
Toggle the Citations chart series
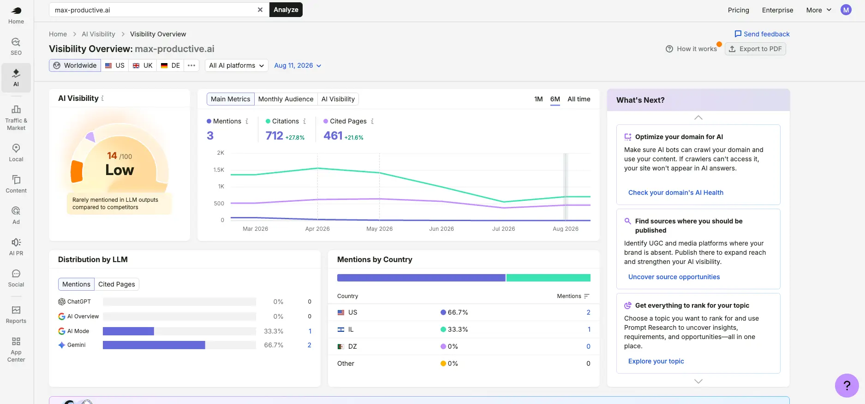(x=282, y=121)
